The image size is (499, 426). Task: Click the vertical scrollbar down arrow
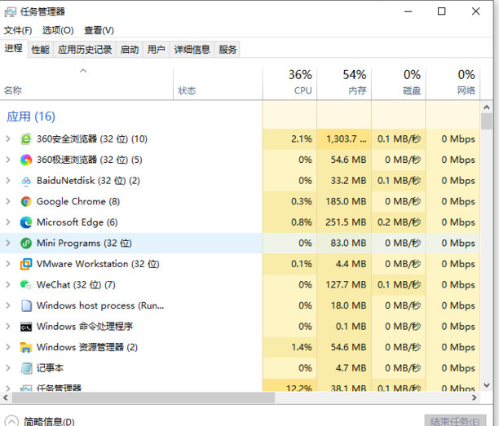(486, 385)
